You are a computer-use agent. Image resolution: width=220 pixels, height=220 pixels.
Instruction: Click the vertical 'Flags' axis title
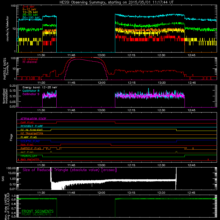11,137
